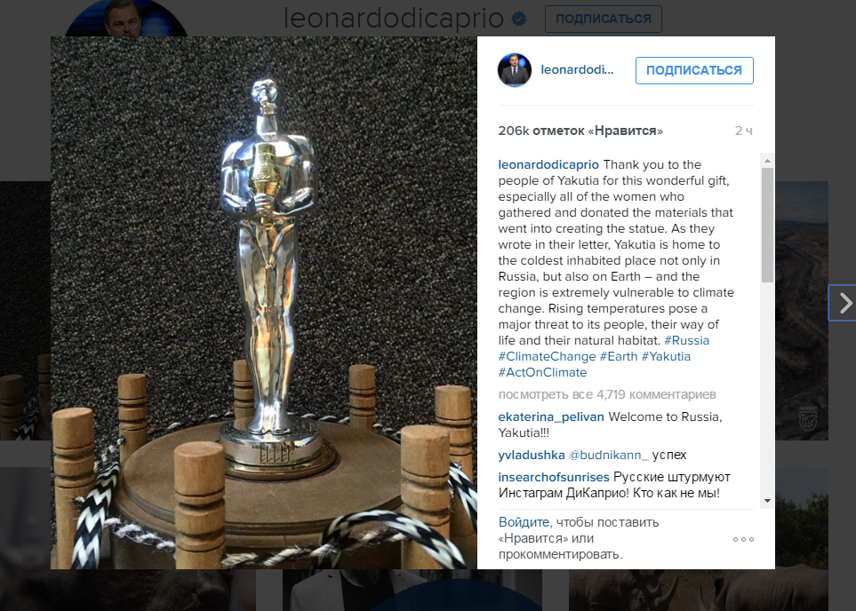
Task: Click the ПОДПИСАТЬСЯ button in the post panel
Action: click(694, 70)
